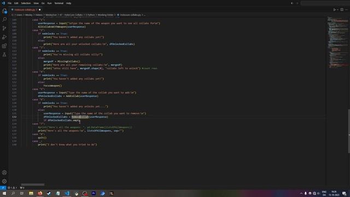Viewport: 350px width, 197px height.
Task: Click the horizontal editor scrollbar thumb
Action: point(33,184)
